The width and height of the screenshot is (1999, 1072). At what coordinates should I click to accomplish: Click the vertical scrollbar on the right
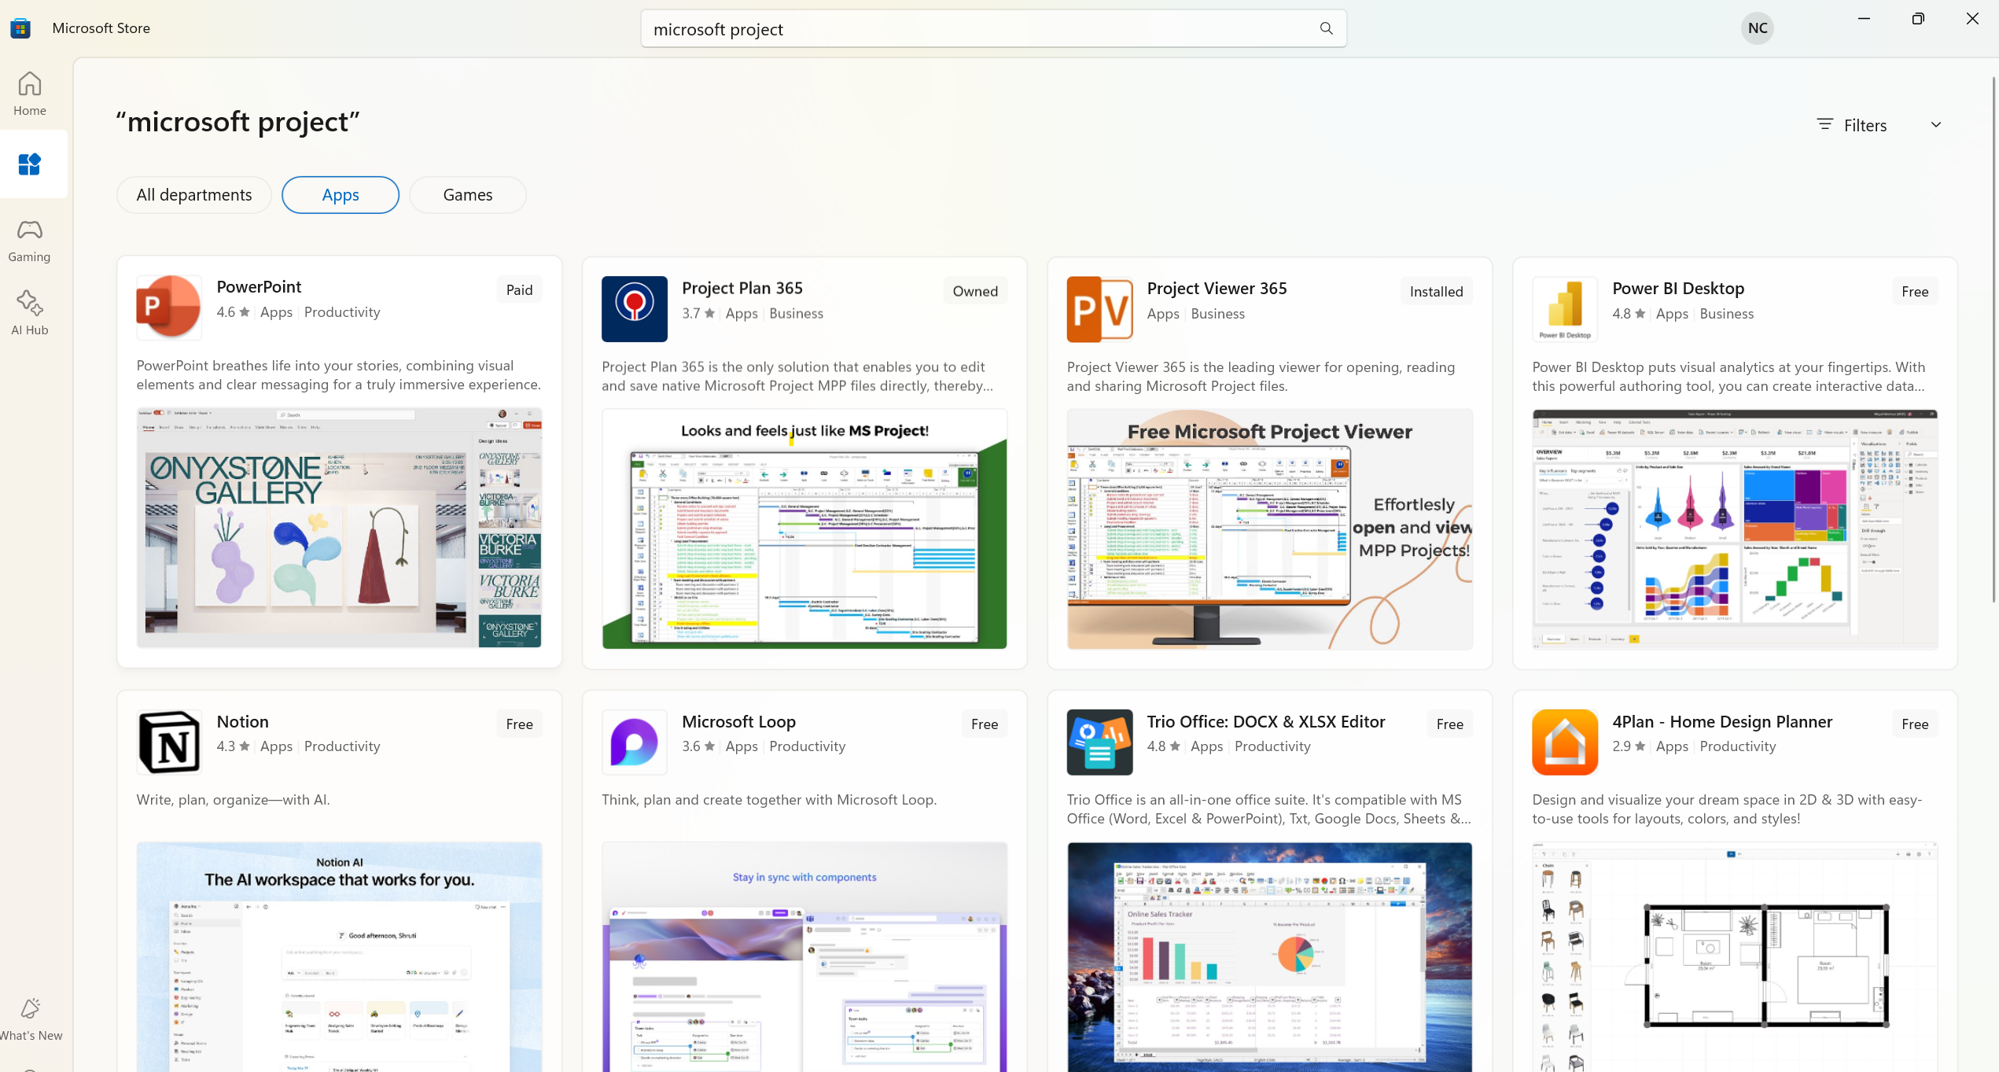pyautogui.click(x=1993, y=338)
